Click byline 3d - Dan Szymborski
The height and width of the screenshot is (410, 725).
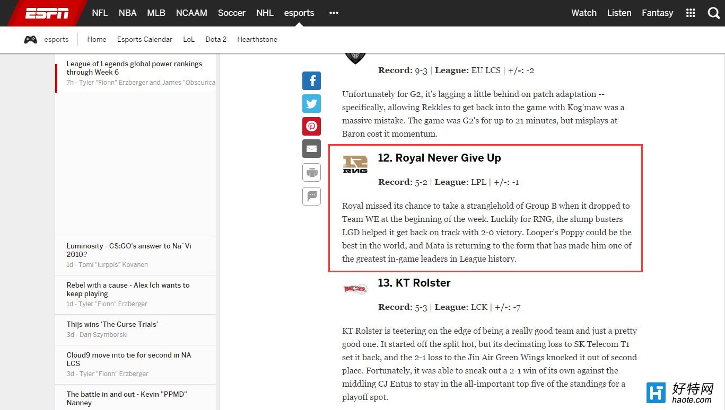point(97,334)
